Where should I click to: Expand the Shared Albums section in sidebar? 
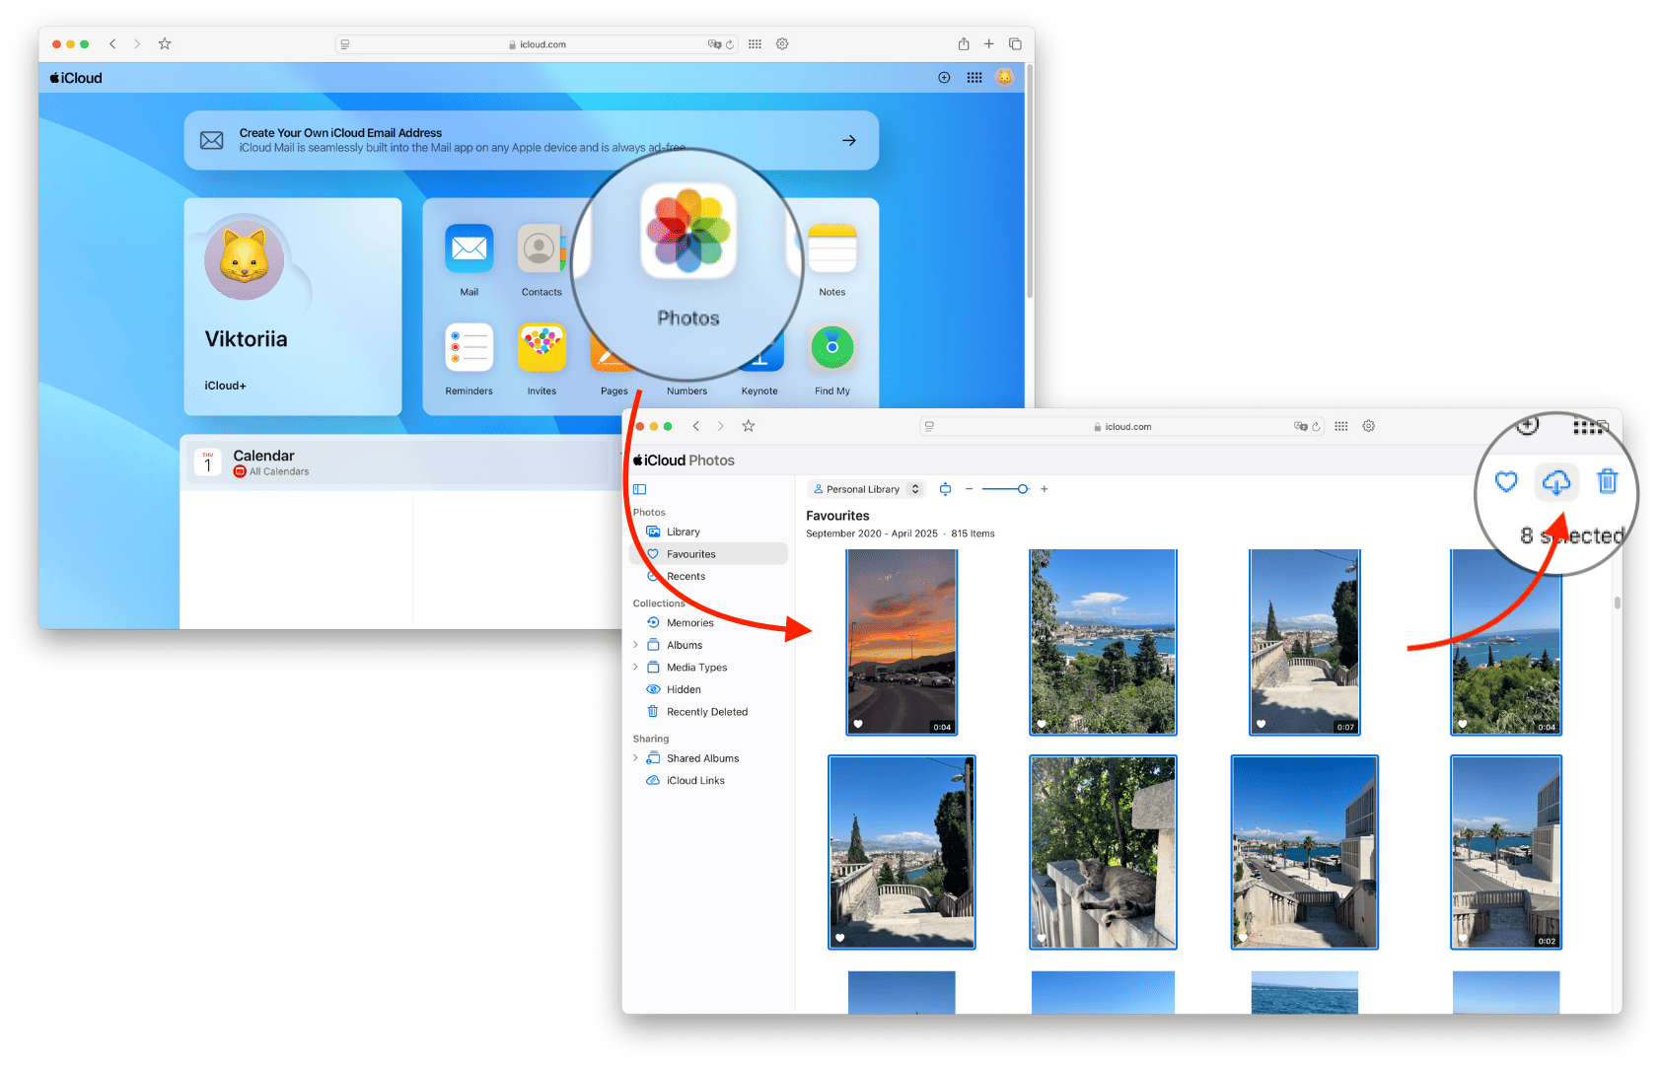[636, 758]
